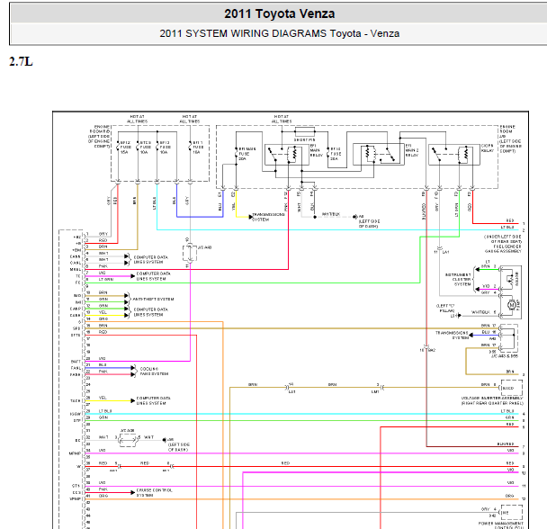The width and height of the screenshot is (547, 529).
Task: Click the "C/OPN RELAY" label
Action: tap(488, 148)
